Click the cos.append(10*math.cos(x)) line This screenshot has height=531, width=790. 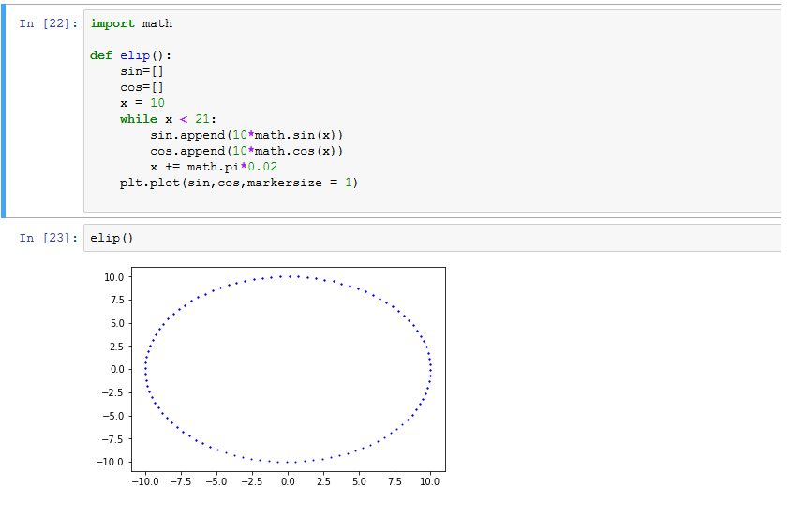(246, 151)
